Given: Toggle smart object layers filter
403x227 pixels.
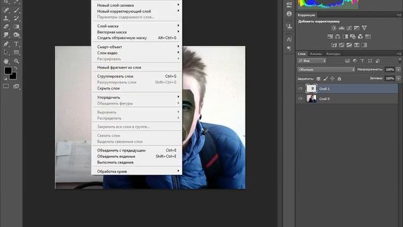Looking at the screenshot, I should [x=378, y=61].
